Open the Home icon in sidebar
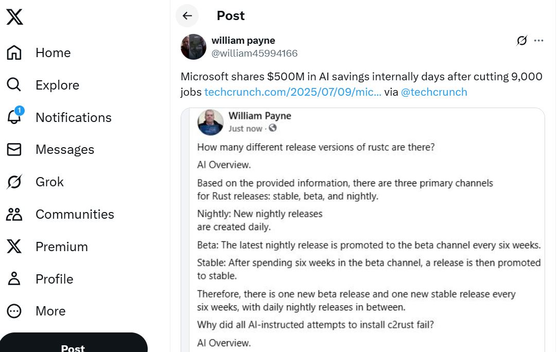This screenshot has height=352, width=560. [x=14, y=52]
